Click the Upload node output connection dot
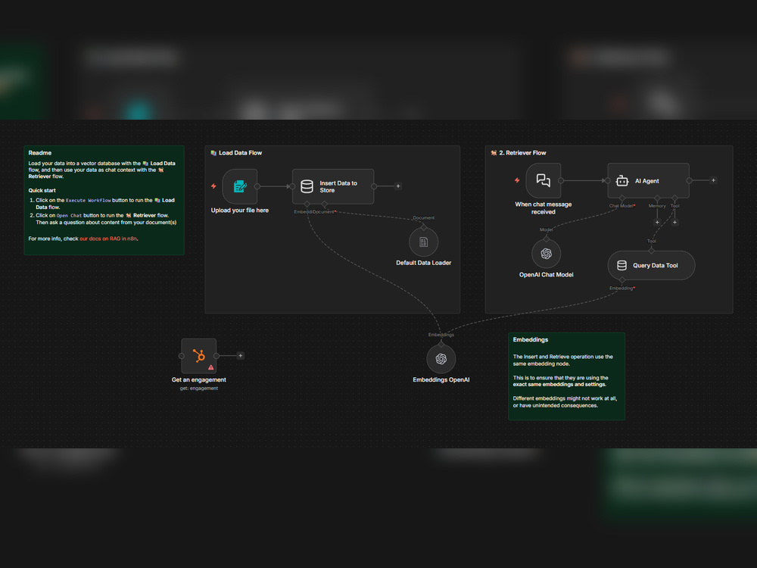Viewport: 757px width, 568px height. (x=257, y=186)
